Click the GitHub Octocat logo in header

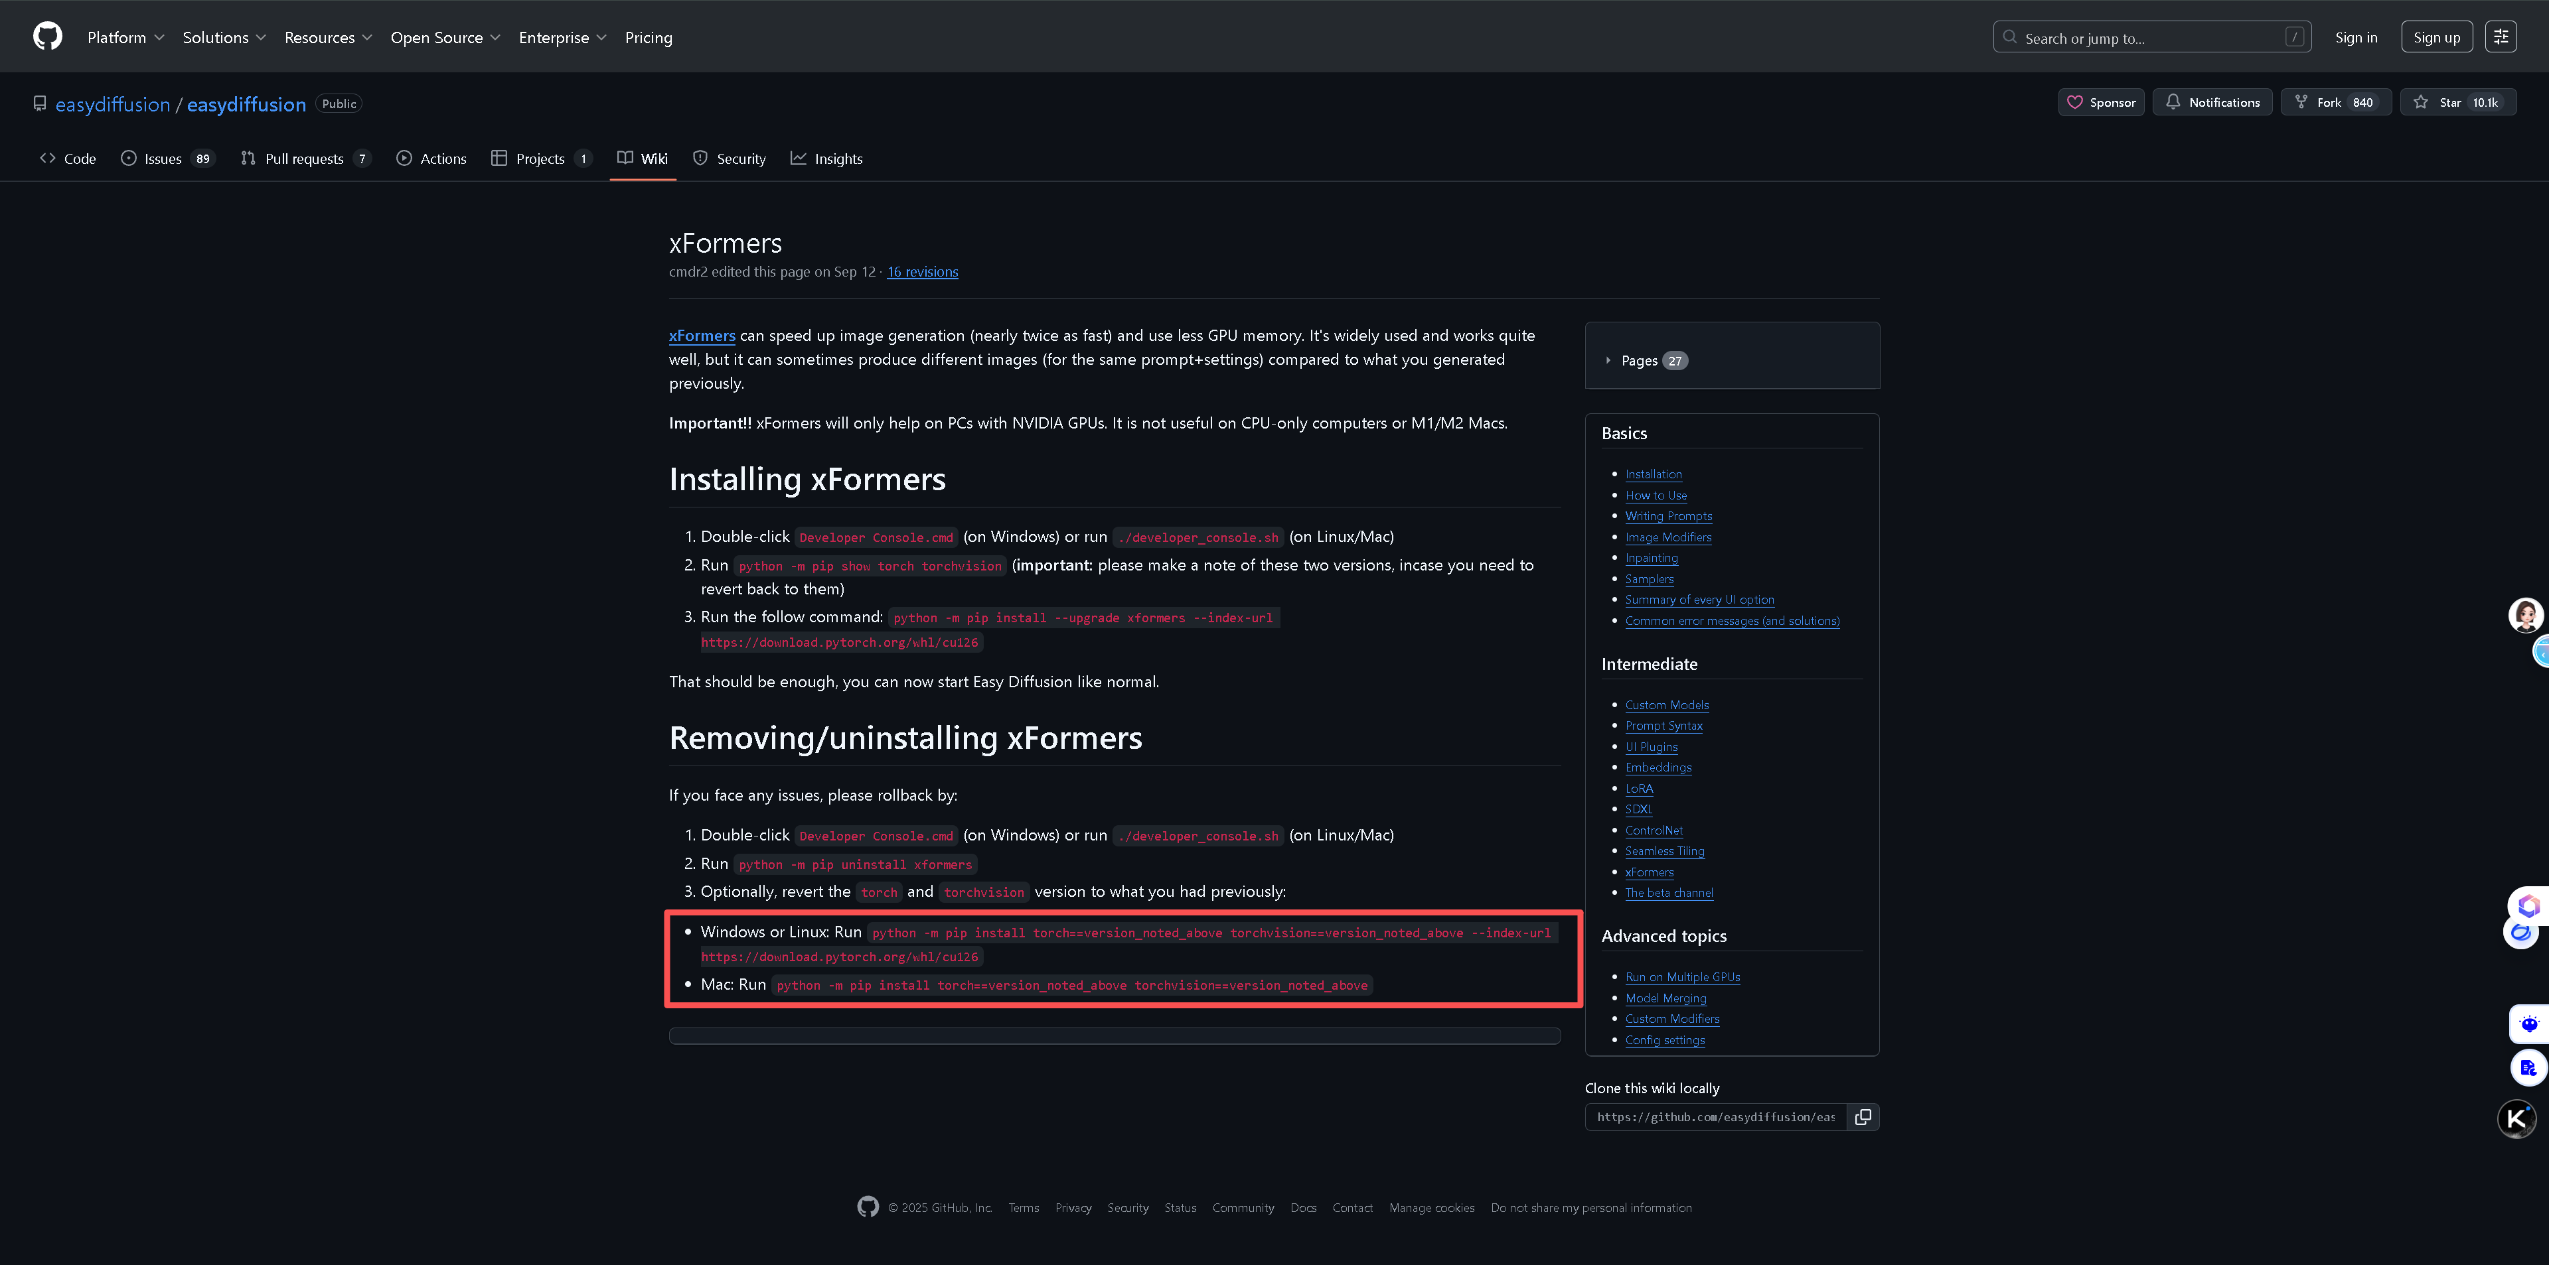coord(46,36)
